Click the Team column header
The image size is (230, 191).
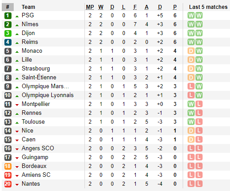point(28,7)
